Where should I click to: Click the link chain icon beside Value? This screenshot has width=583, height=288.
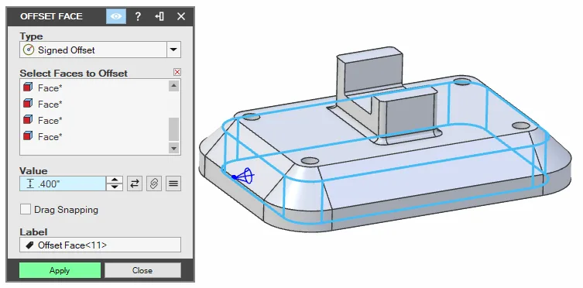[154, 183]
